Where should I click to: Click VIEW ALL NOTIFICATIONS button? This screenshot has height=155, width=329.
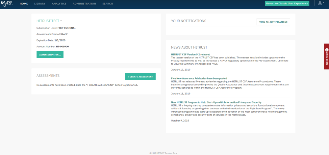[x=273, y=22]
